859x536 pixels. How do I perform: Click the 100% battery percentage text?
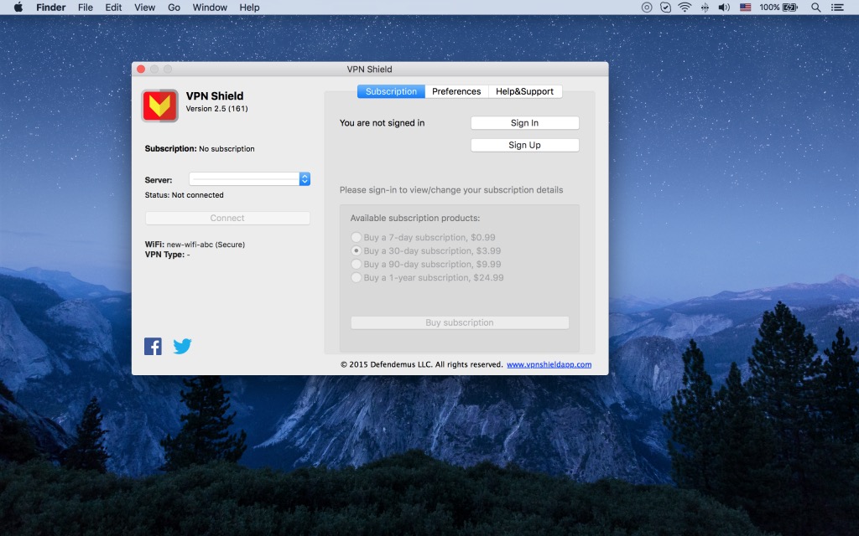769,7
